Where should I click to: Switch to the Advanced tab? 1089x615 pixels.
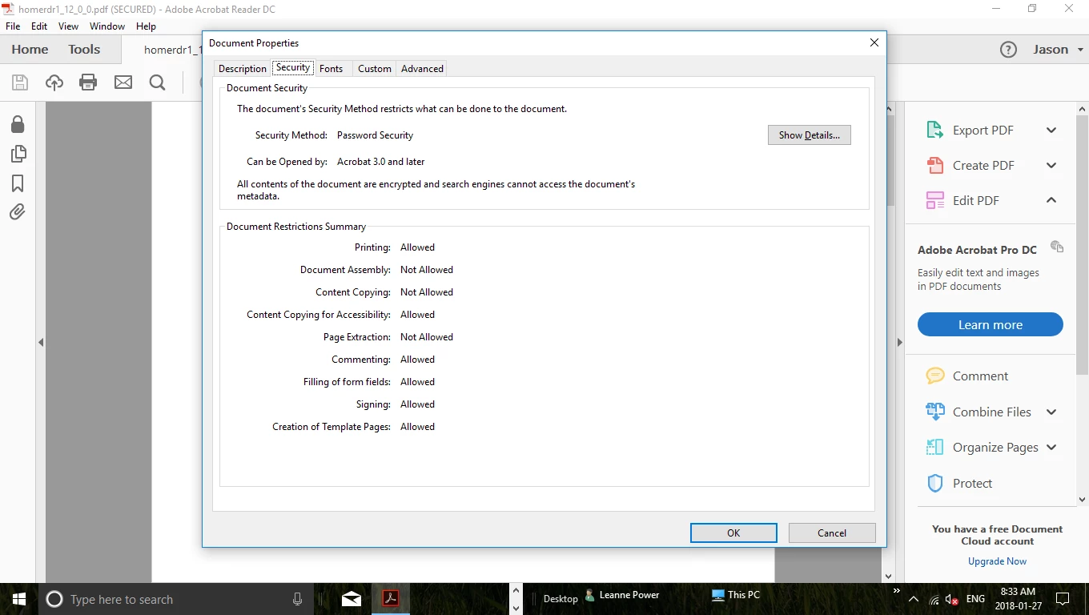pos(422,69)
